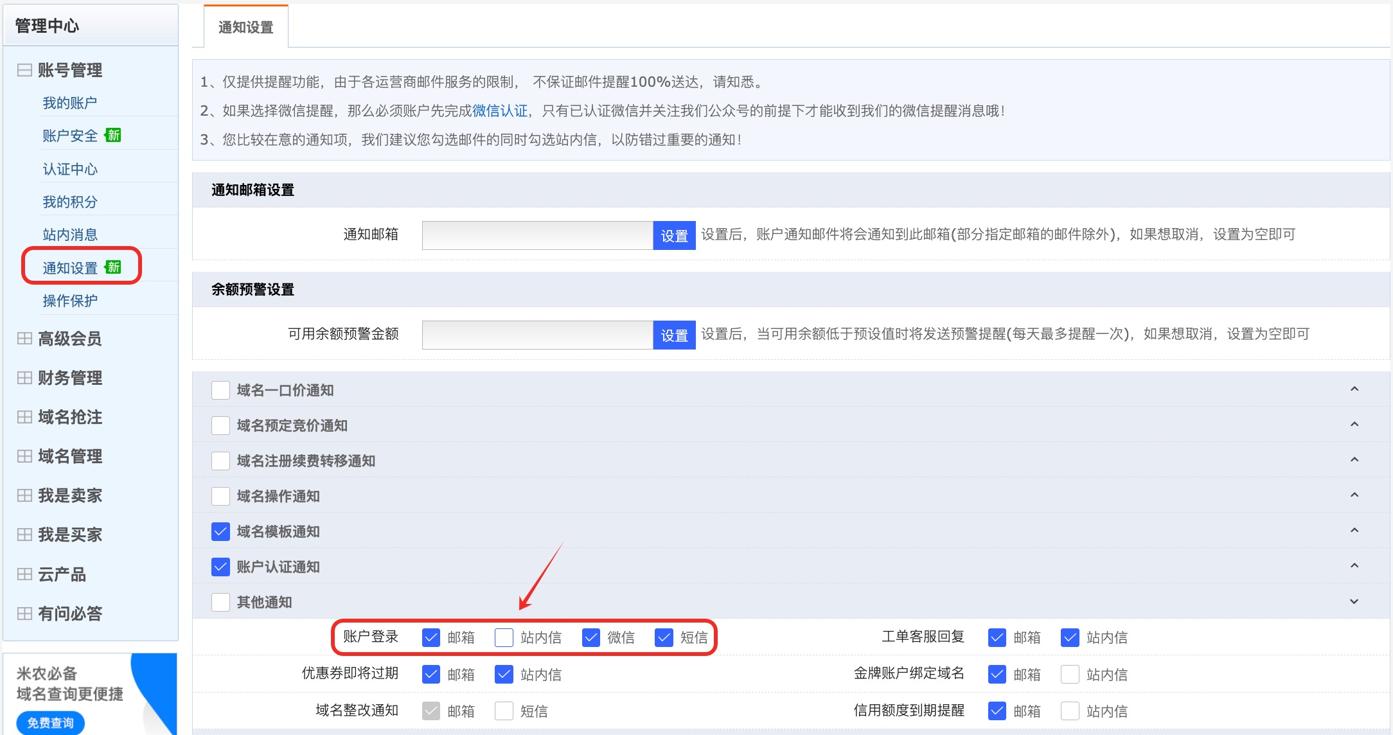Expand the 有问必答 plus icon
This screenshot has height=735, width=1393.
24,614
